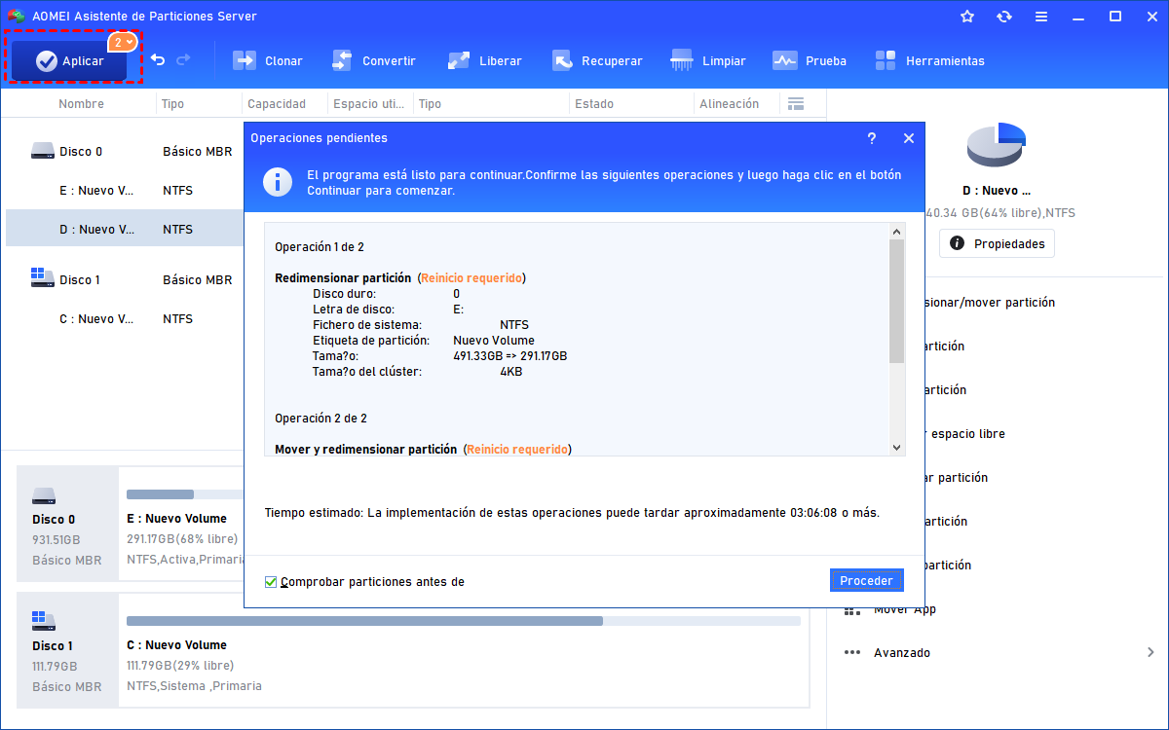Click the C partition usage bar
This screenshot has height=730, width=1169.
pyautogui.click(x=464, y=620)
